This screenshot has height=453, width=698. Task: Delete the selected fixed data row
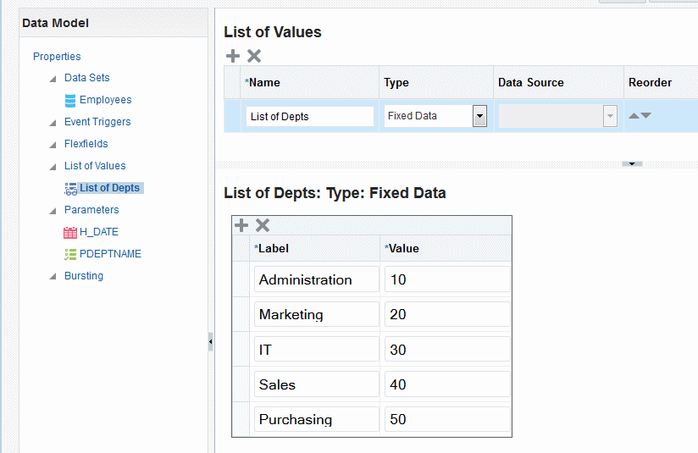(263, 225)
